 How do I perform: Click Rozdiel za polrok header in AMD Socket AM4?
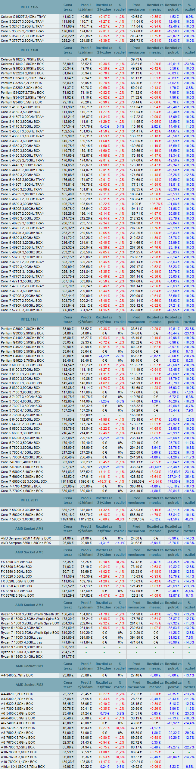coord(173,605)
